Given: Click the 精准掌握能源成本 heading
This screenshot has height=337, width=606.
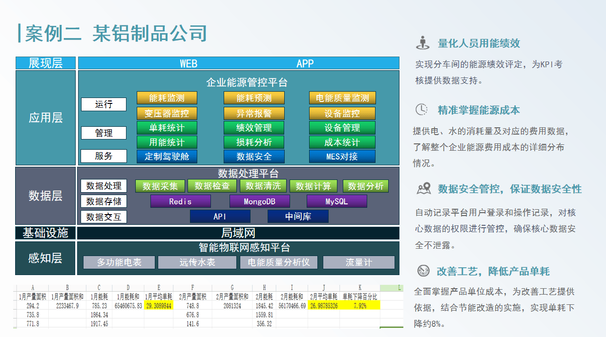Looking at the screenshot, I should [479, 110].
